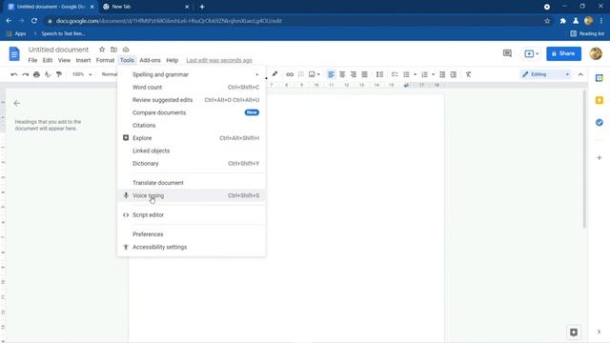Open comment history icon
Screen dimensions: 610x343
pyautogui.click(x=507, y=53)
